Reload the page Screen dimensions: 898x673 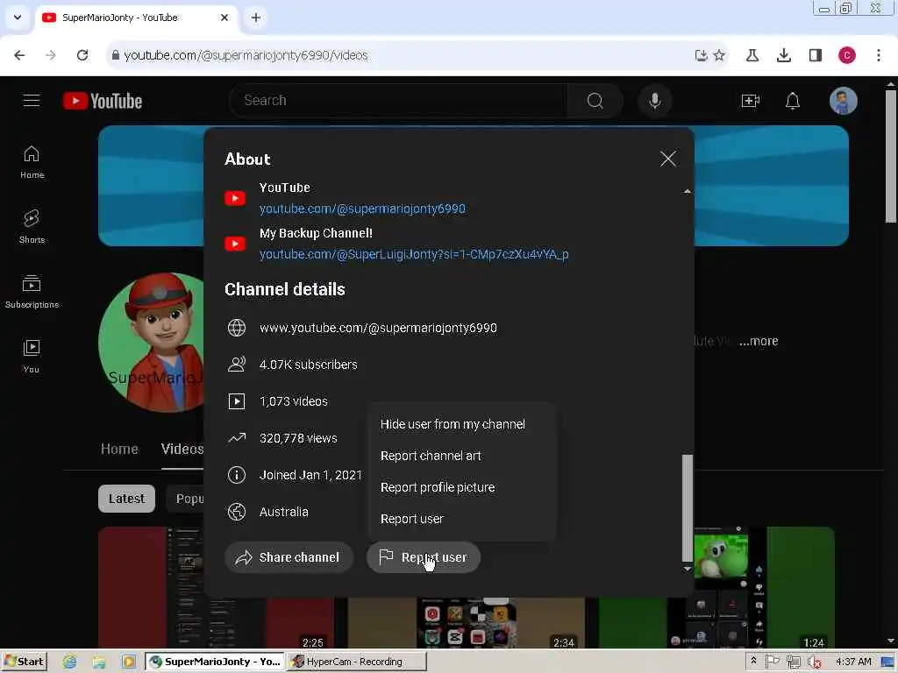(82, 55)
